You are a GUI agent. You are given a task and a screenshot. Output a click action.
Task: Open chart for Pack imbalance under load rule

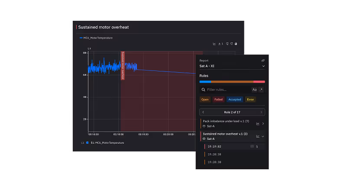pyautogui.click(x=258, y=124)
